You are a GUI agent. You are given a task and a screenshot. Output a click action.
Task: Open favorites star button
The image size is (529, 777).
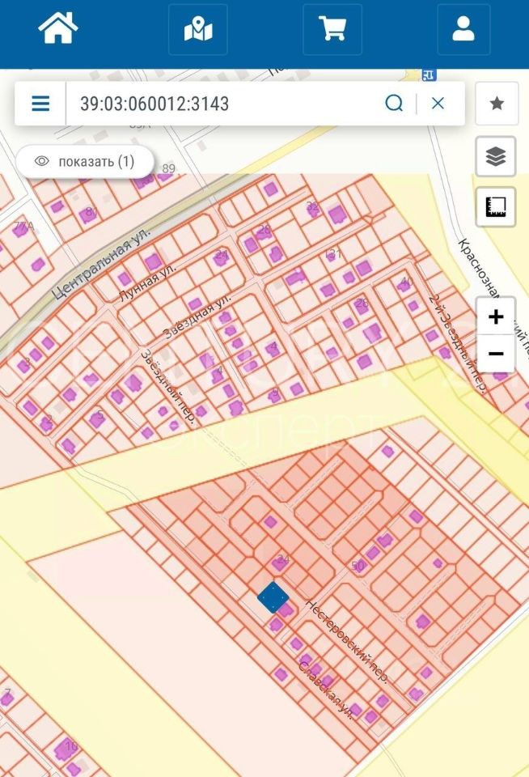point(497,104)
